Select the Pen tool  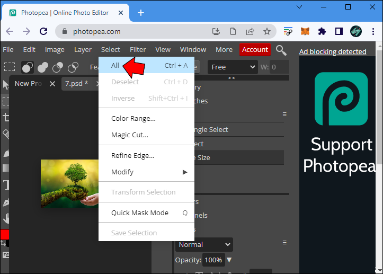click(x=6, y=202)
